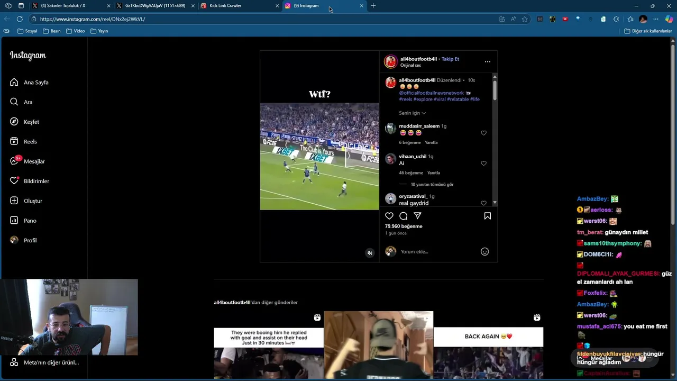Viewport: 677px width, 381px height.
Task: Add this page to favorites star
Action: click(525, 19)
